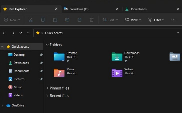Switch to the File Explorer tab

[x=31, y=9]
